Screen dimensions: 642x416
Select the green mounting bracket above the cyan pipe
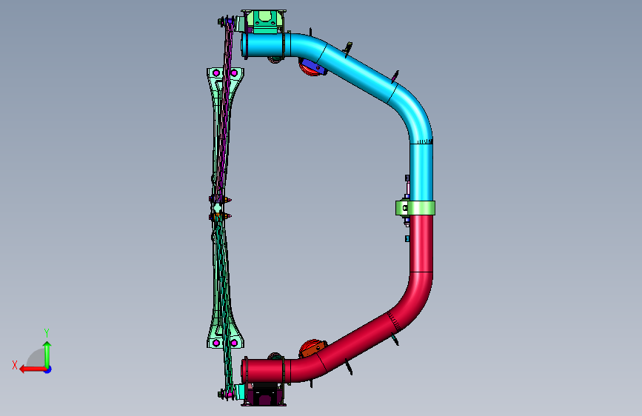pyautogui.click(x=264, y=21)
